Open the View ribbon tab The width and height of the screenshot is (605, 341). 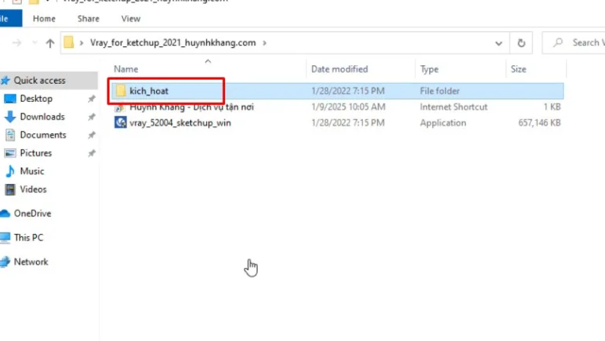point(131,19)
